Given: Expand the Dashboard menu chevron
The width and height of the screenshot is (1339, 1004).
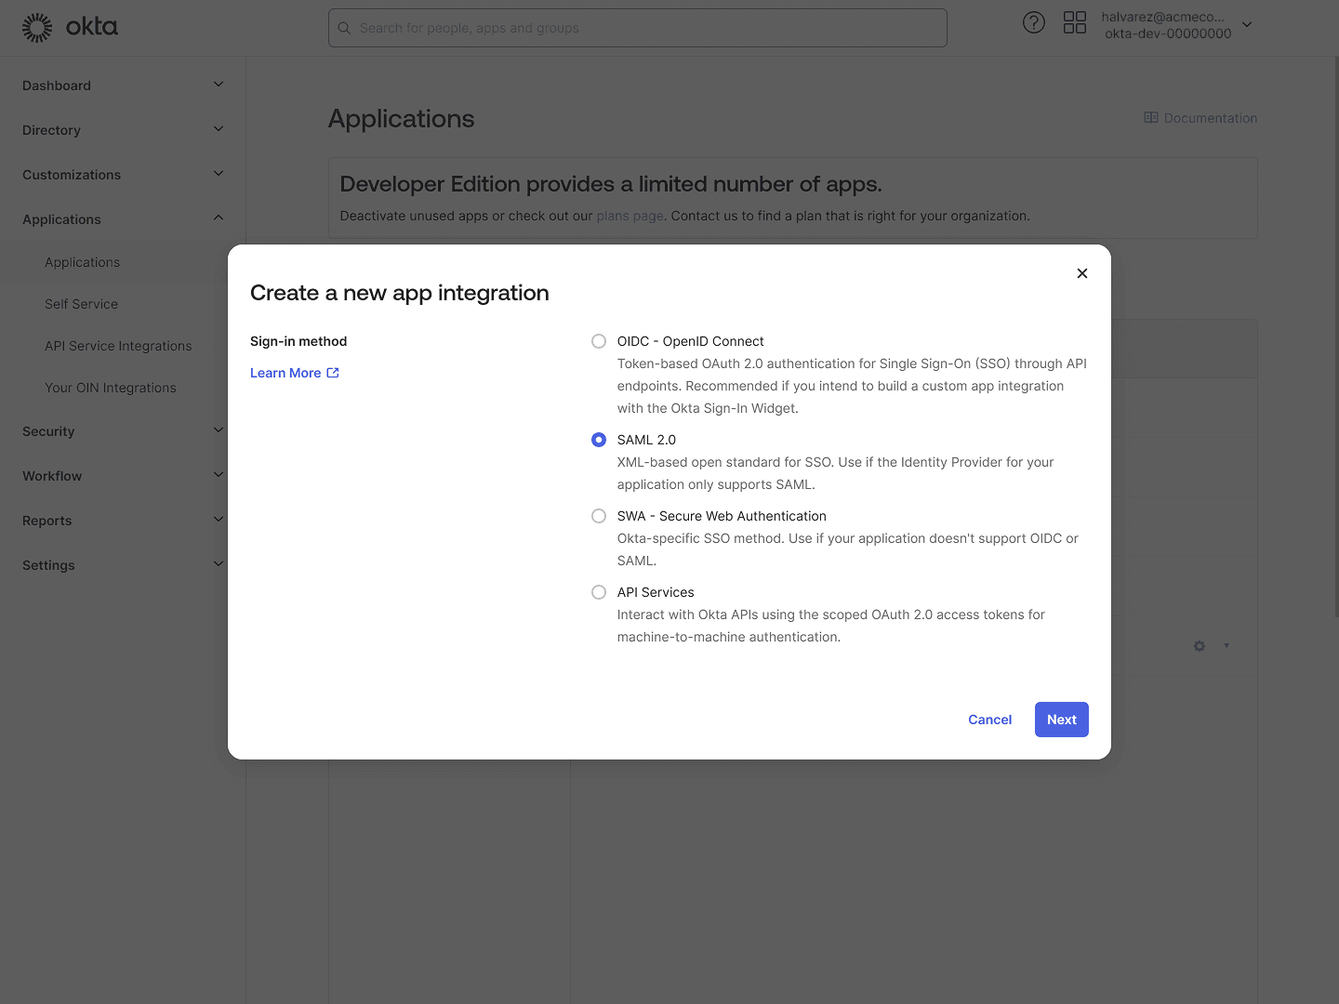Looking at the screenshot, I should tap(219, 85).
